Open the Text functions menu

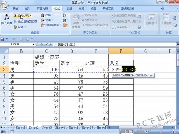(47, 20)
